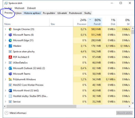Switch to the Uživatelé tab

(62, 13)
